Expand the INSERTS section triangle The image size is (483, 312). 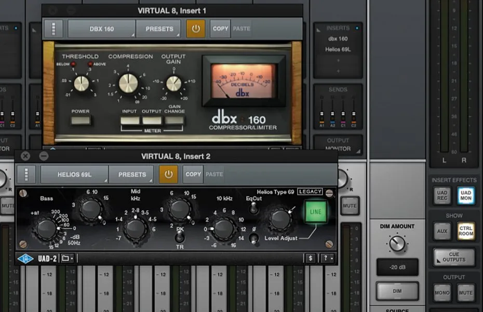tap(318, 30)
